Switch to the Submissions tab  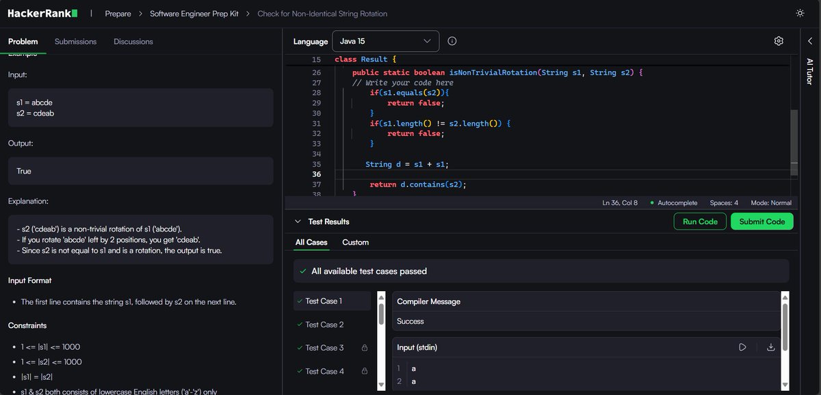(x=75, y=41)
